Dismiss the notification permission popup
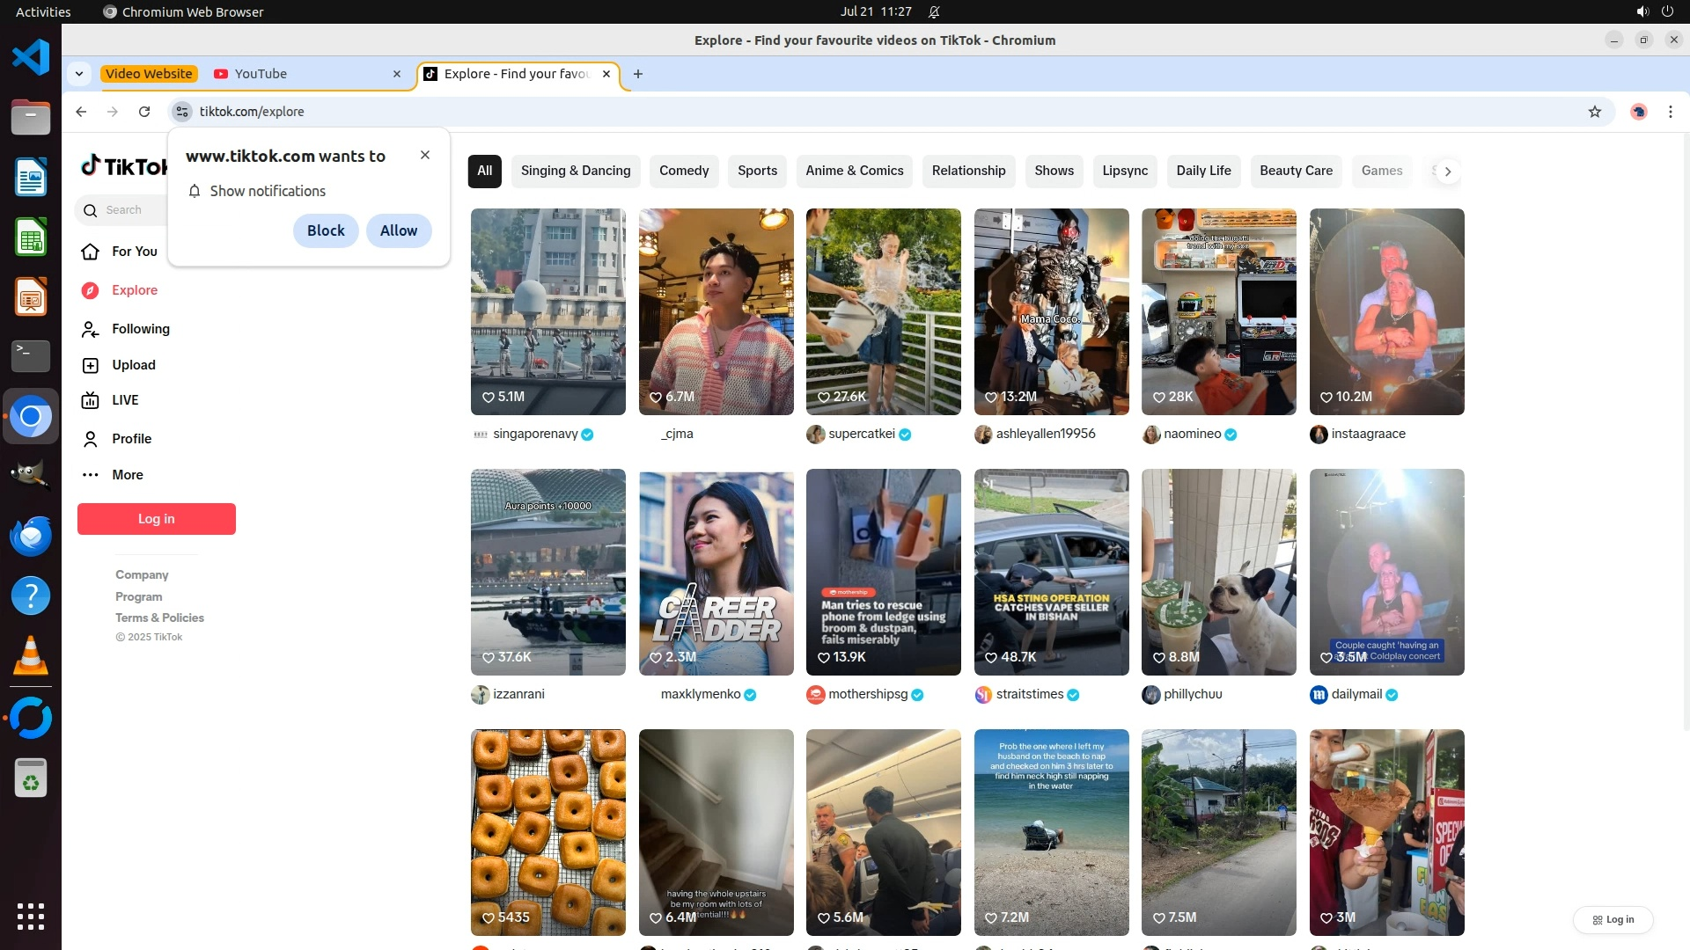This screenshot has width=1690, height=950. click(425, 155)
